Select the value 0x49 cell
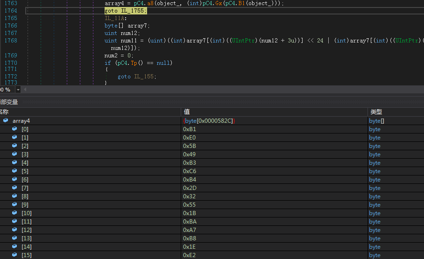The image size is (424, 259). tap(274, 154)
